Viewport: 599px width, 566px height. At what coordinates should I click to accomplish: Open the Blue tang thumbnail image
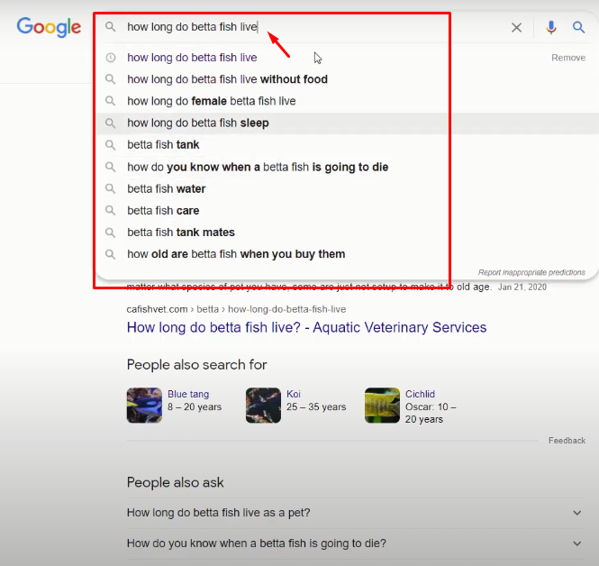[x=144, y=406]
